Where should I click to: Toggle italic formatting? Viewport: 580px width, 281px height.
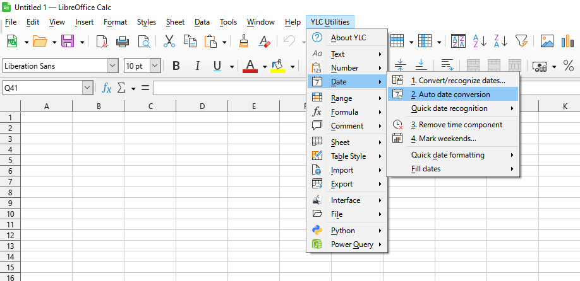[x=197, y=66]
